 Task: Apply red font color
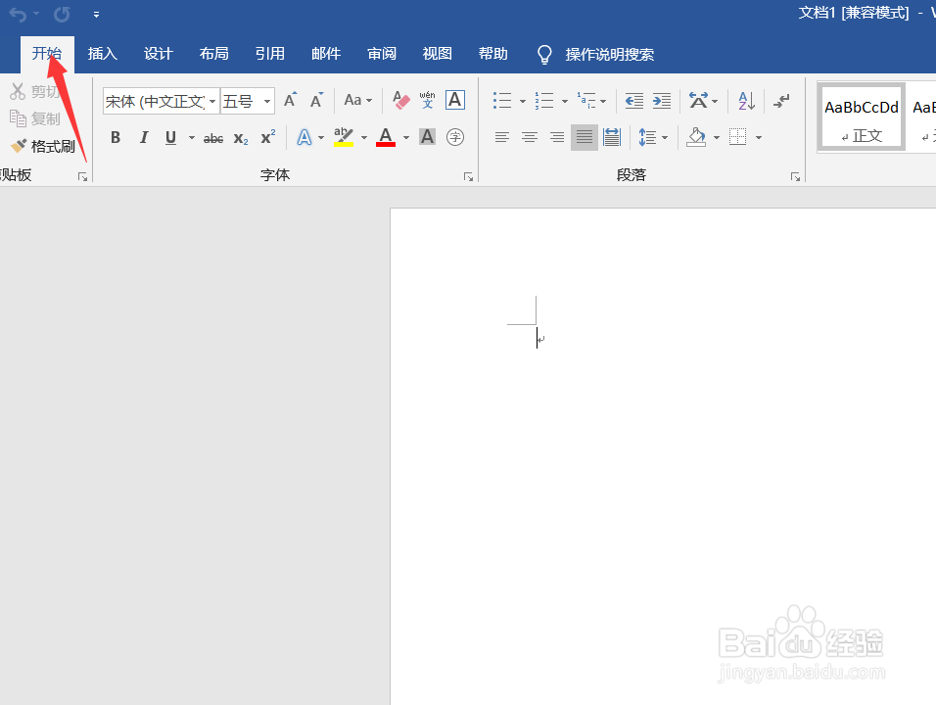tap(386, 137)
